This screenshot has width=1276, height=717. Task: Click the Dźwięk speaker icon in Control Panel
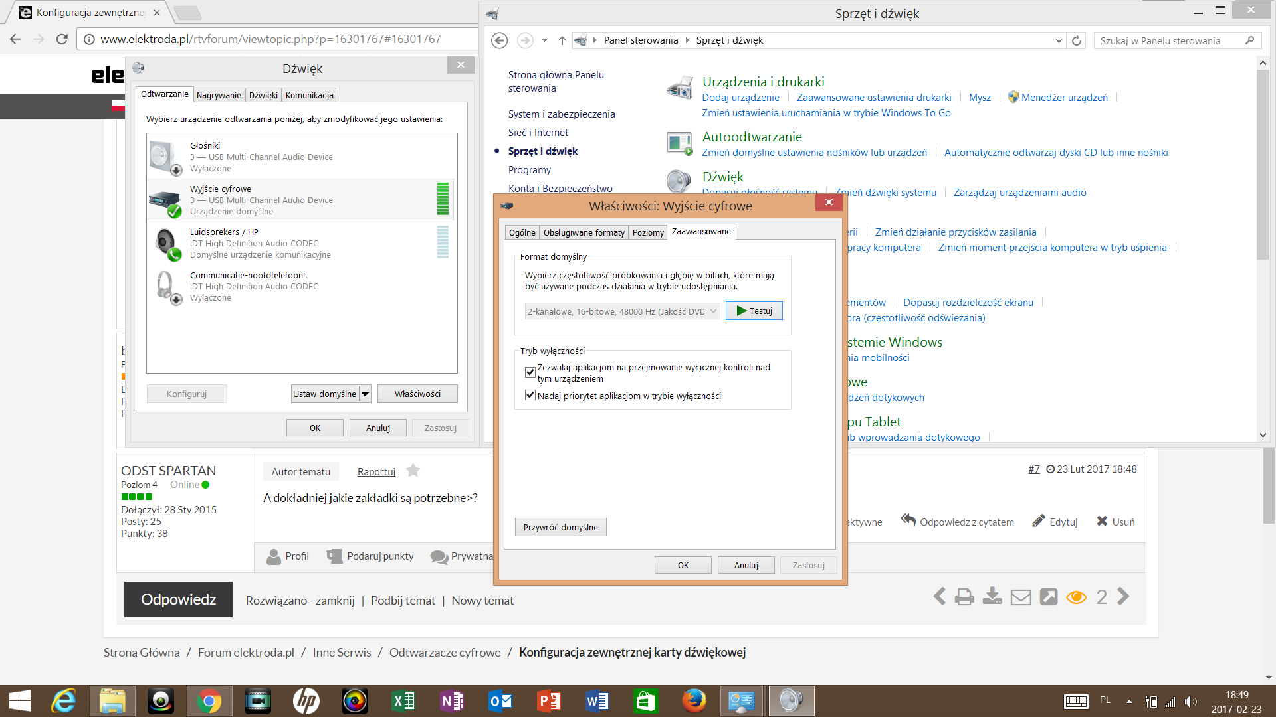(679, 181)
